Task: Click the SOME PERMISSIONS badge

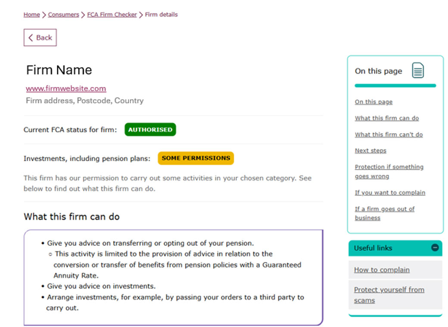Action: point(196,158)
